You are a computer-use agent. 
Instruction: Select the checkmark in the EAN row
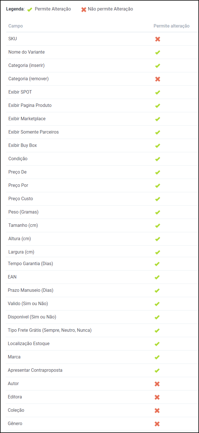157,277
